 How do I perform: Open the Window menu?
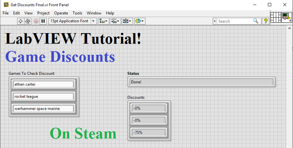pos(94,13)
